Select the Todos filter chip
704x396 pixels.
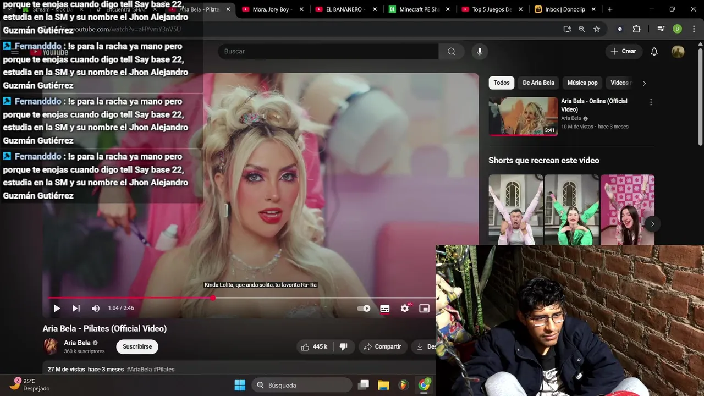[x=502, y=82]
